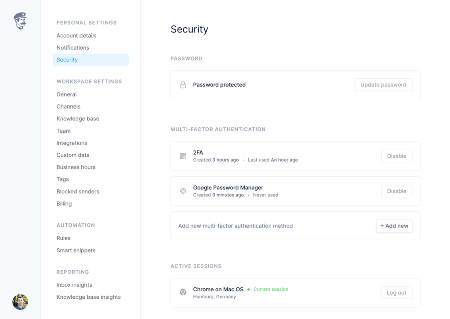Go to Notifications settings

[x=73, y=47]
